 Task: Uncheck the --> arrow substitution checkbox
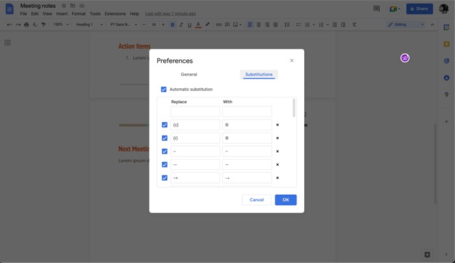point(164,178)
